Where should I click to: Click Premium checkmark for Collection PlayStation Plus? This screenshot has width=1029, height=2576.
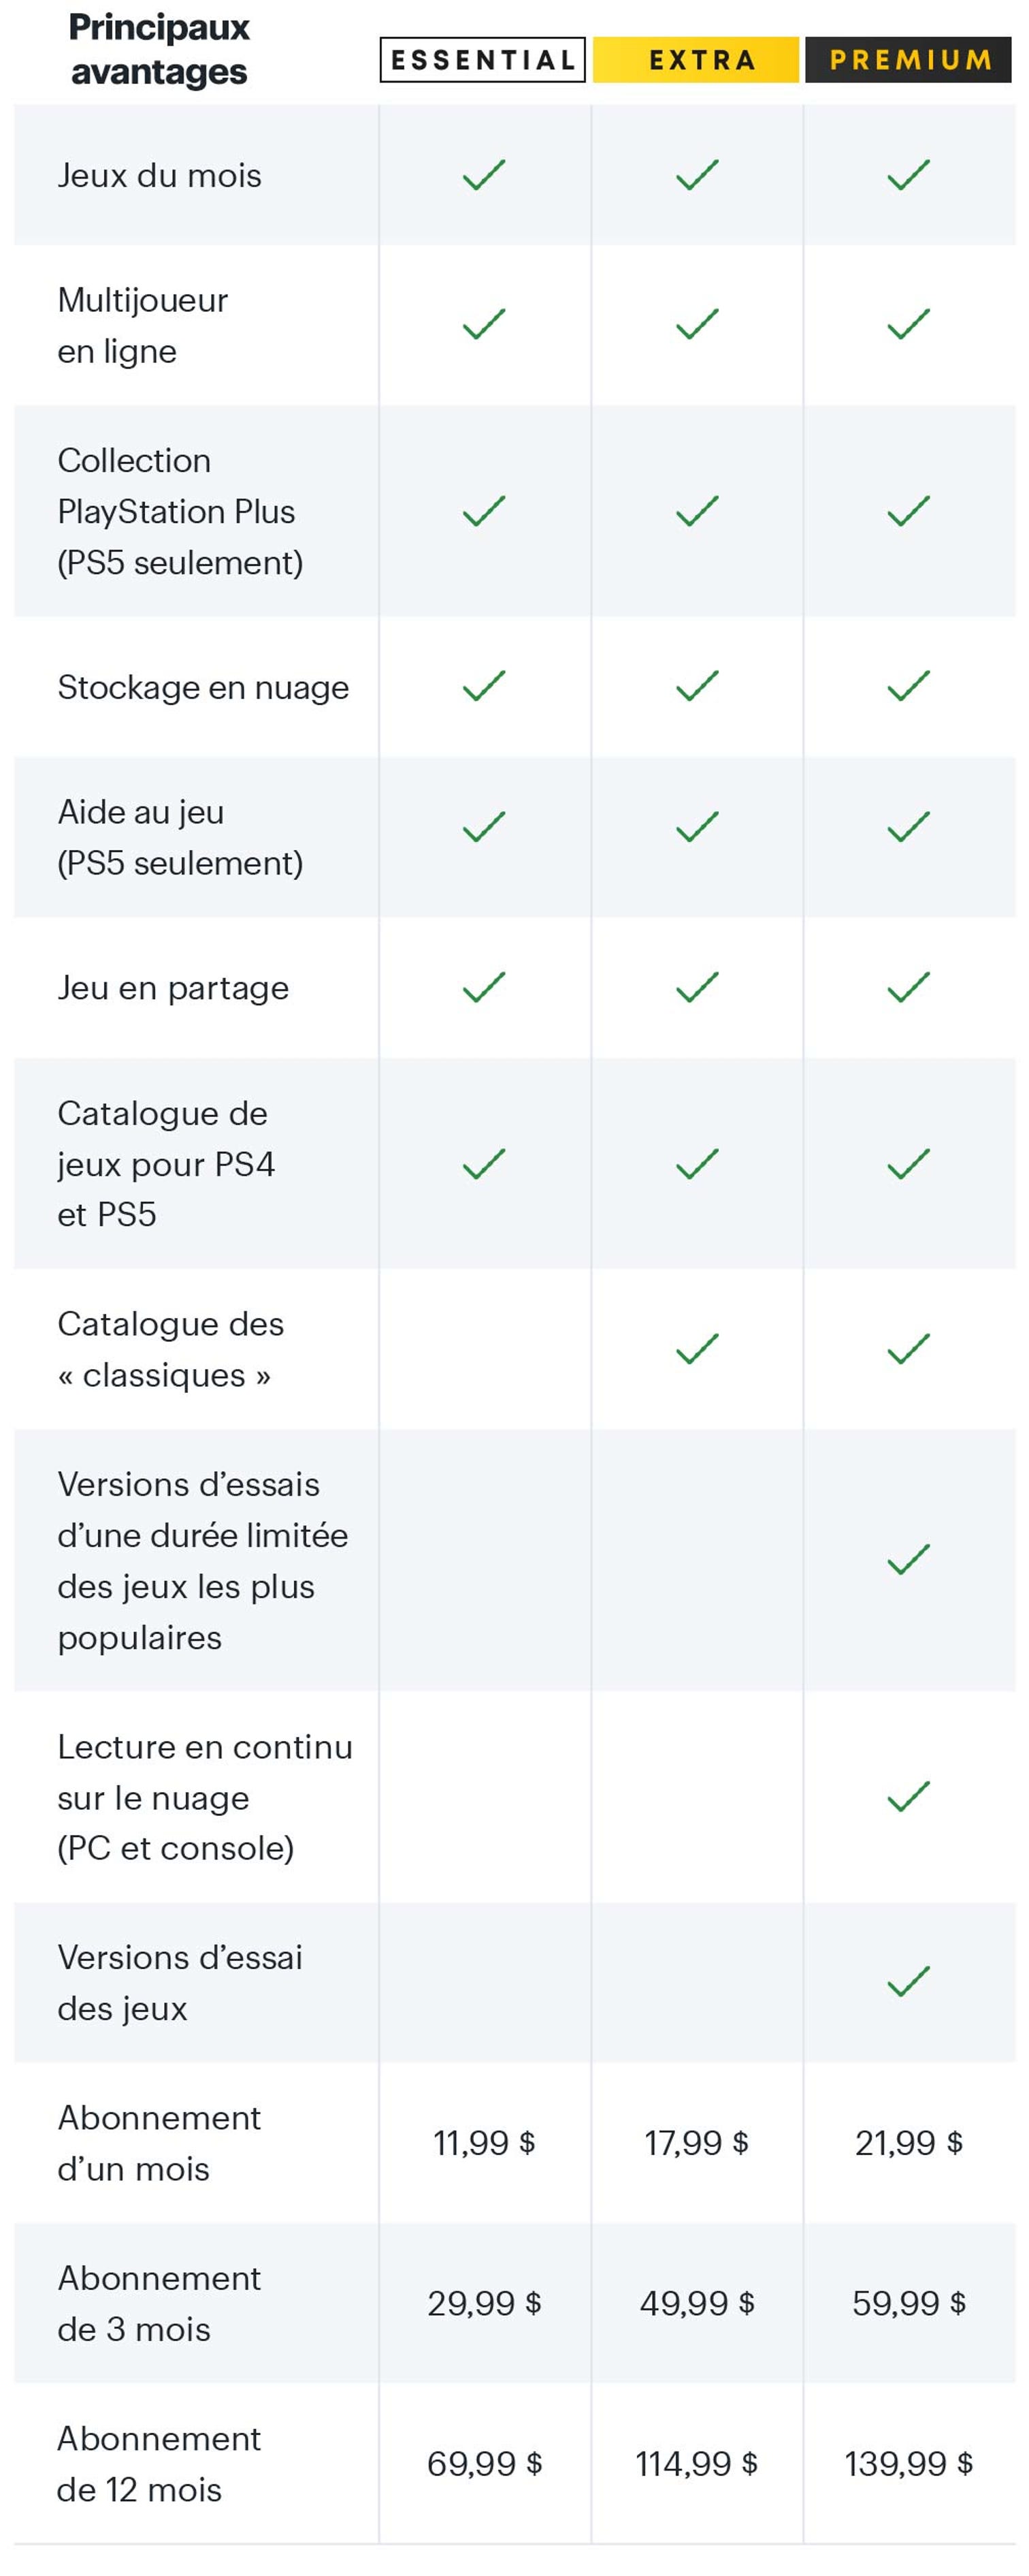[x=908, y=512]
